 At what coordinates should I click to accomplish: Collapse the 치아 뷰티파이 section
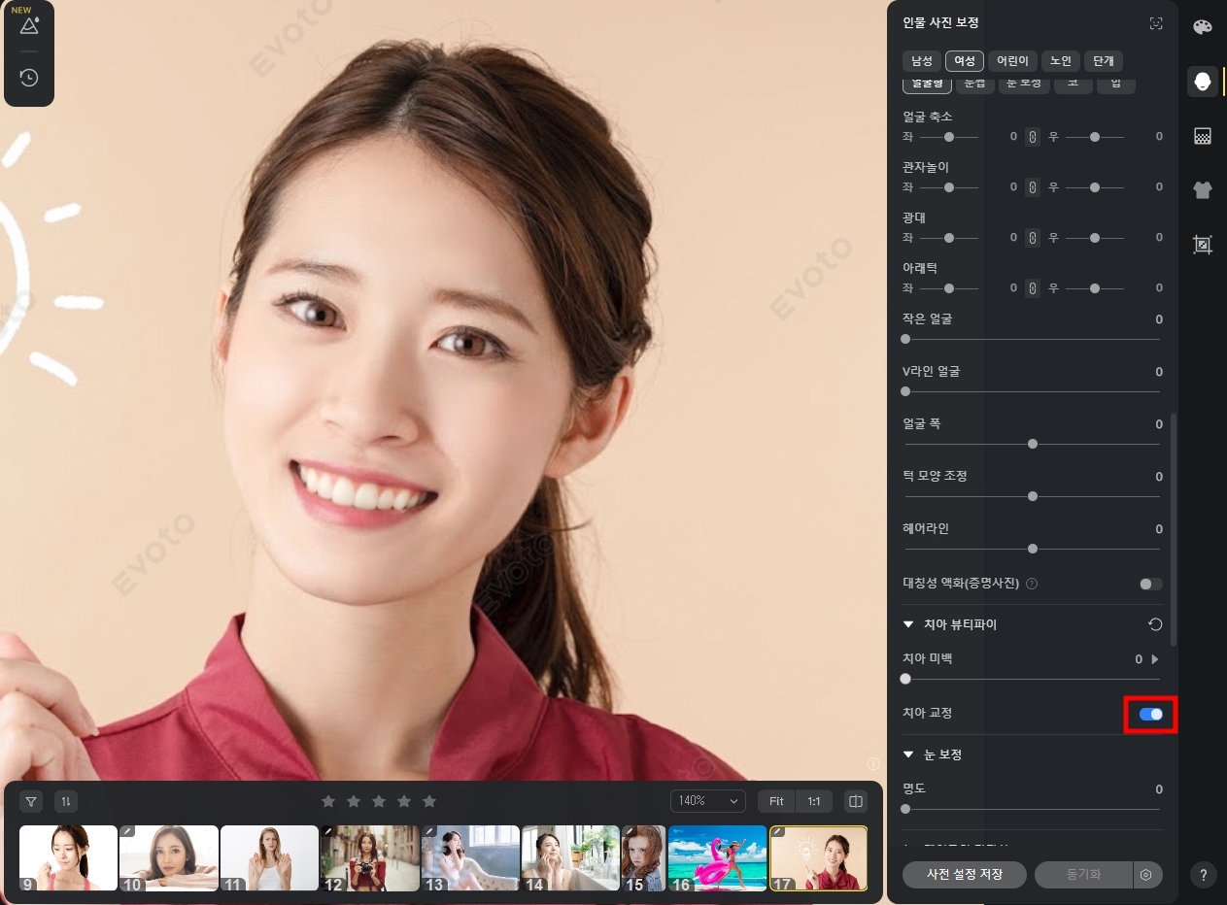[908, 624]
